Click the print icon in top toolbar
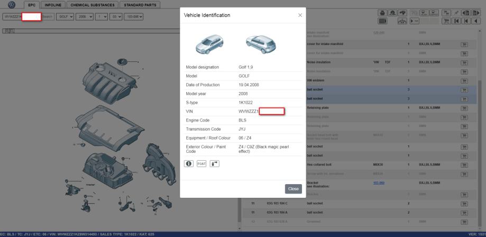This screenshot has width=486, height=237. tap(382, 13)
